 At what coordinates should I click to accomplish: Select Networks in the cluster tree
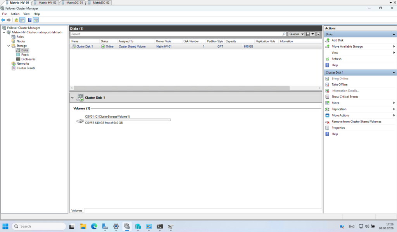23,64
